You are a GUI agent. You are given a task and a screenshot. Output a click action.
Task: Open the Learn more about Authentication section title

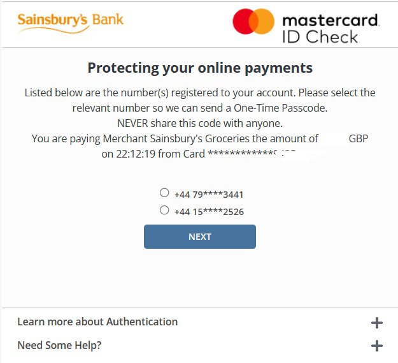point(97,322)
